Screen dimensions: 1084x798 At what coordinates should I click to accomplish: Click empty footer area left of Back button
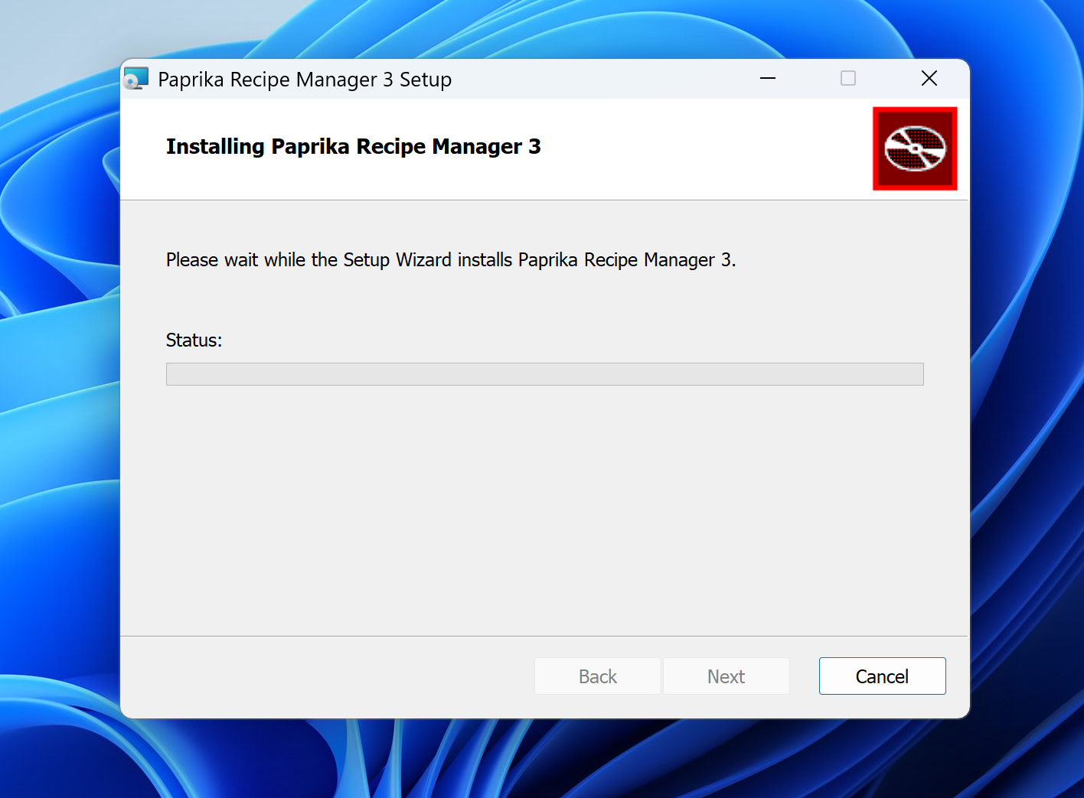(x=322, y=676)
